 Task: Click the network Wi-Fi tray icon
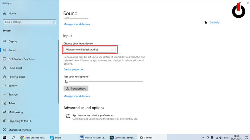pyautogui.click(x=217, y=138)
